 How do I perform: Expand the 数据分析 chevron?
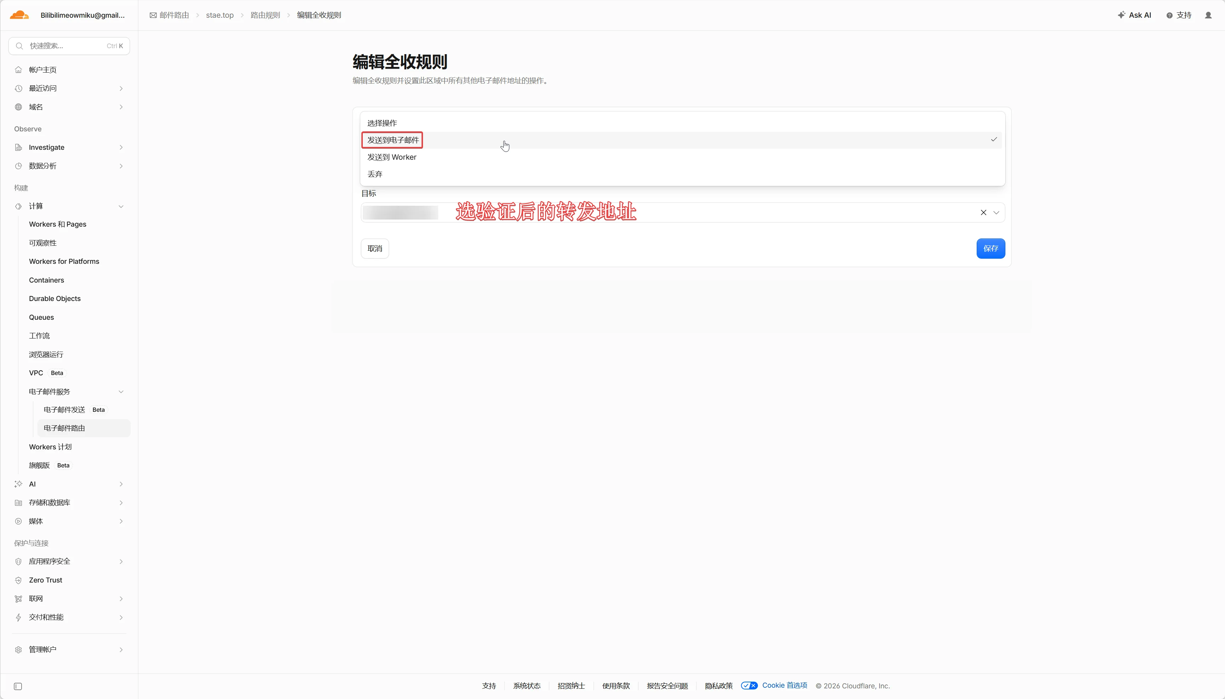[121, 166]
